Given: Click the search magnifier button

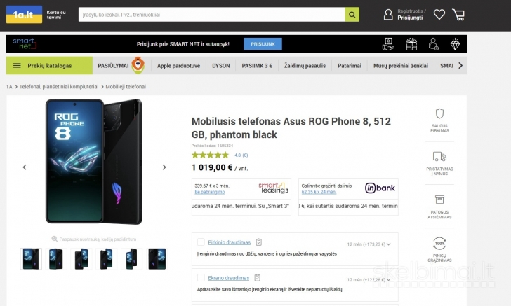Looking at the screenshot, I should (x=352, y=15).
